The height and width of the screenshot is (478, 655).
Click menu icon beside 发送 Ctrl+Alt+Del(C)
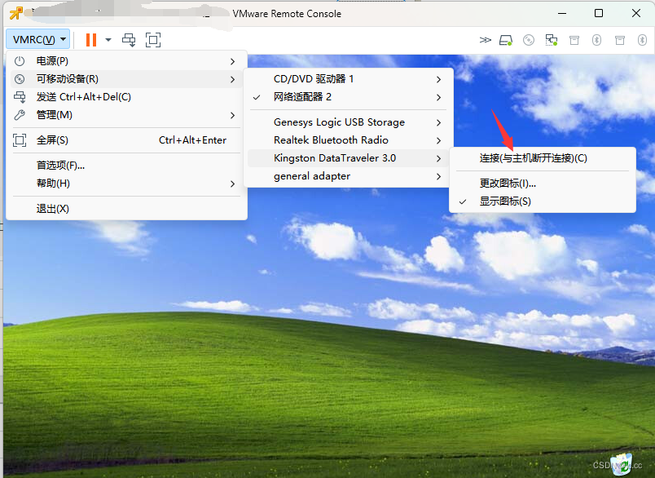pyautogui.click(x=20, y=97)
